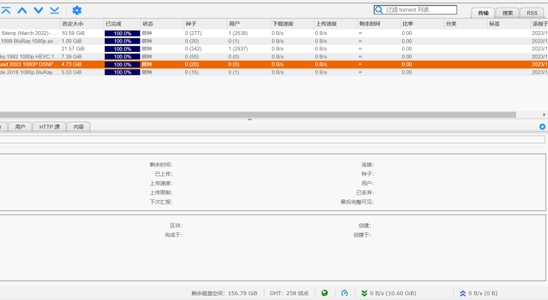This screenshot has width=548, height=300.
Task: Click upload speed status 0 B/s (0 B)
Action: pos(478,293)
